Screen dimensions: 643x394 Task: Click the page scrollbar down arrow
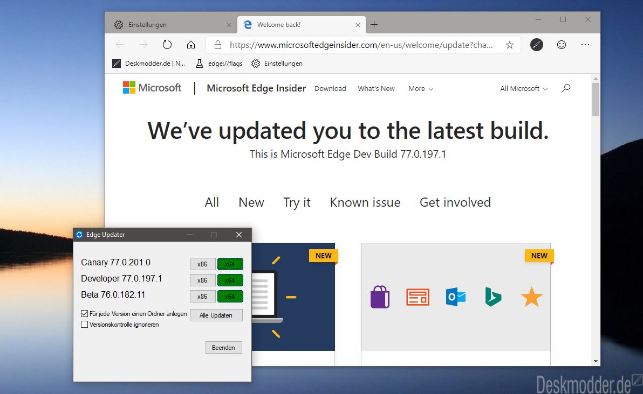coord(596,361)
